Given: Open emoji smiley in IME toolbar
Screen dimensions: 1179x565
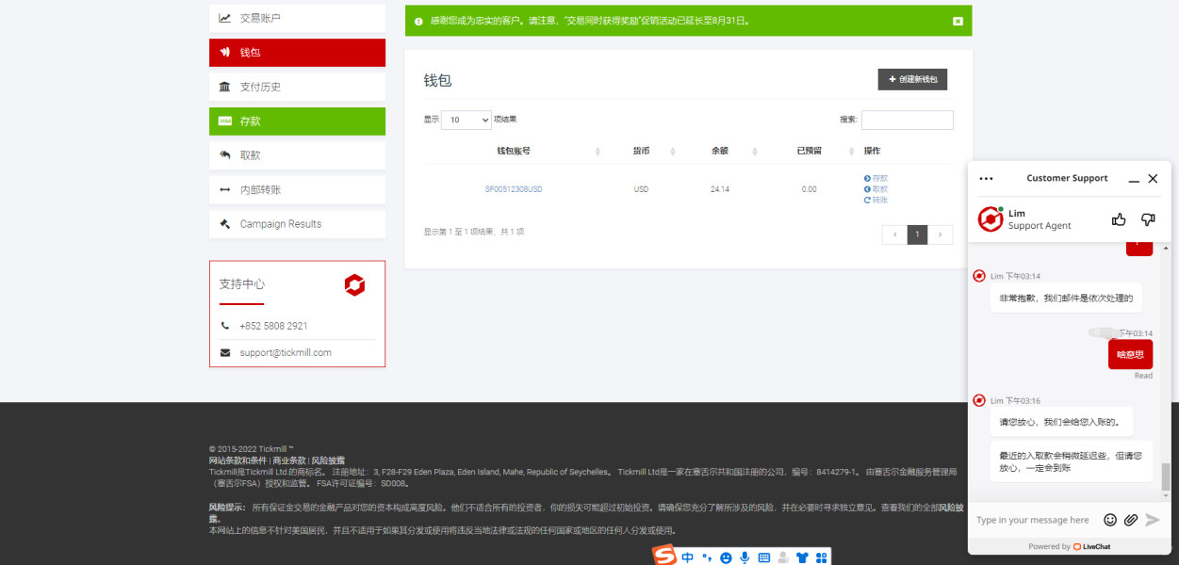Looking at the screenshot, I should (726, 557).
